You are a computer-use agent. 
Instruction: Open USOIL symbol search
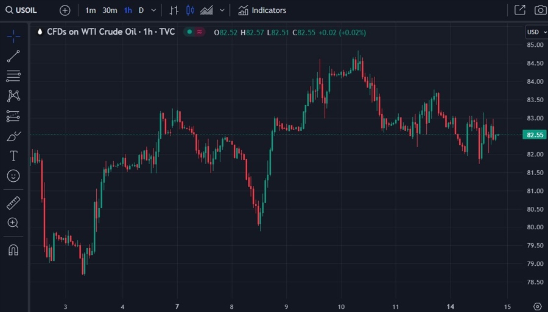click(21, 10)
